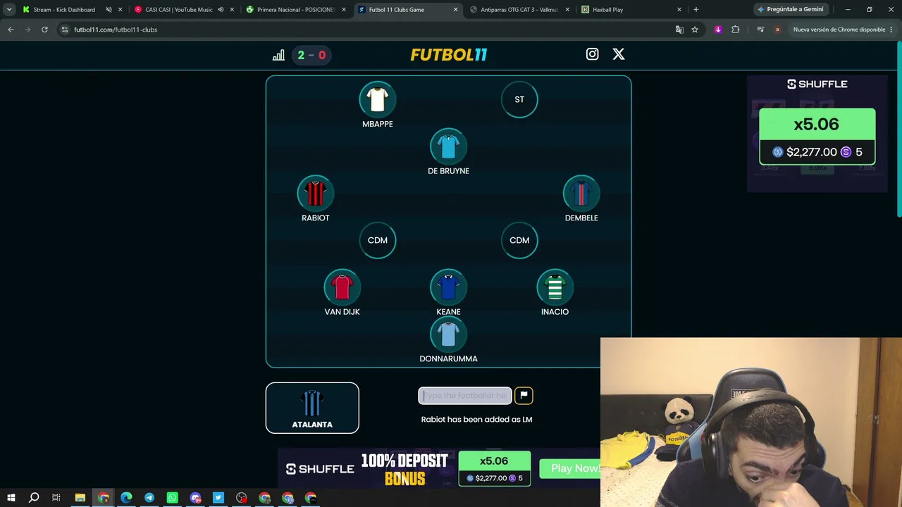
Task: Reload the current page
Action: pos(44,30)
